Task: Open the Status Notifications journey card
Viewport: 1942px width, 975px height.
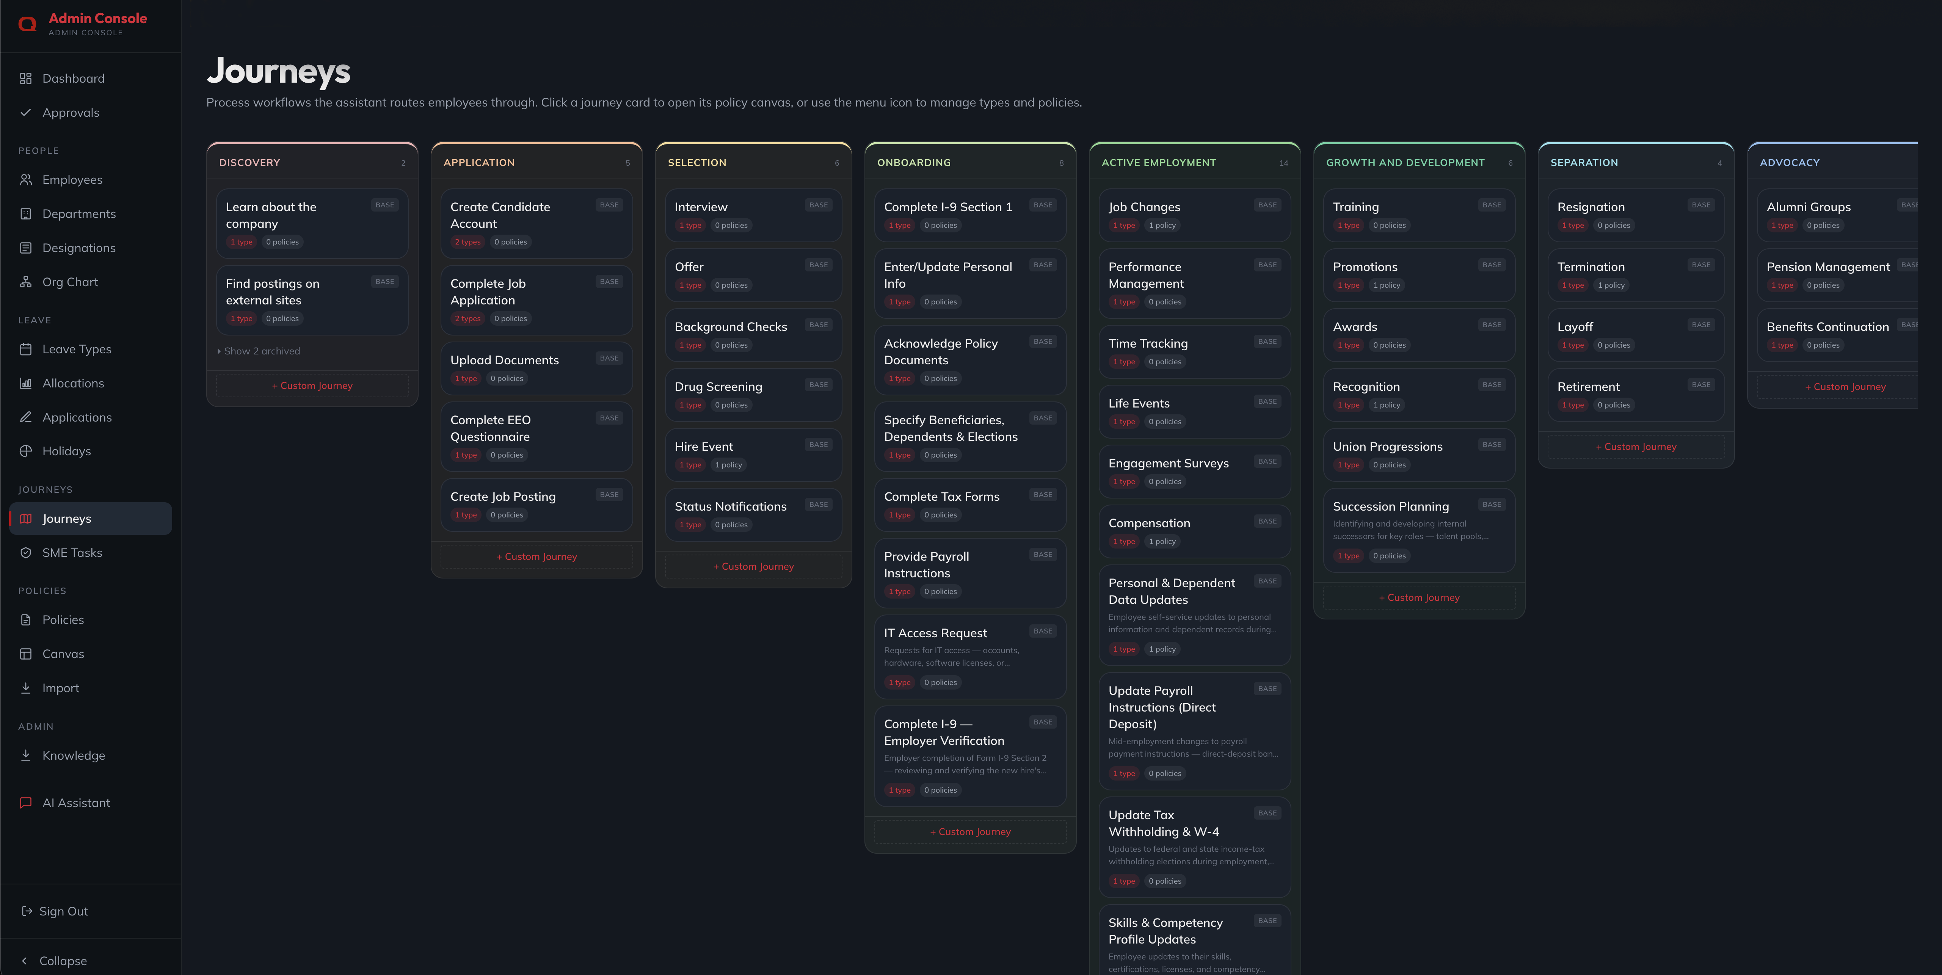Action: click(x=754, y=515)
